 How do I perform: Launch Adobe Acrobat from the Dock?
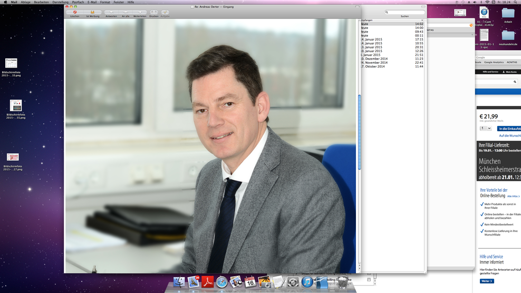(208, 282)
